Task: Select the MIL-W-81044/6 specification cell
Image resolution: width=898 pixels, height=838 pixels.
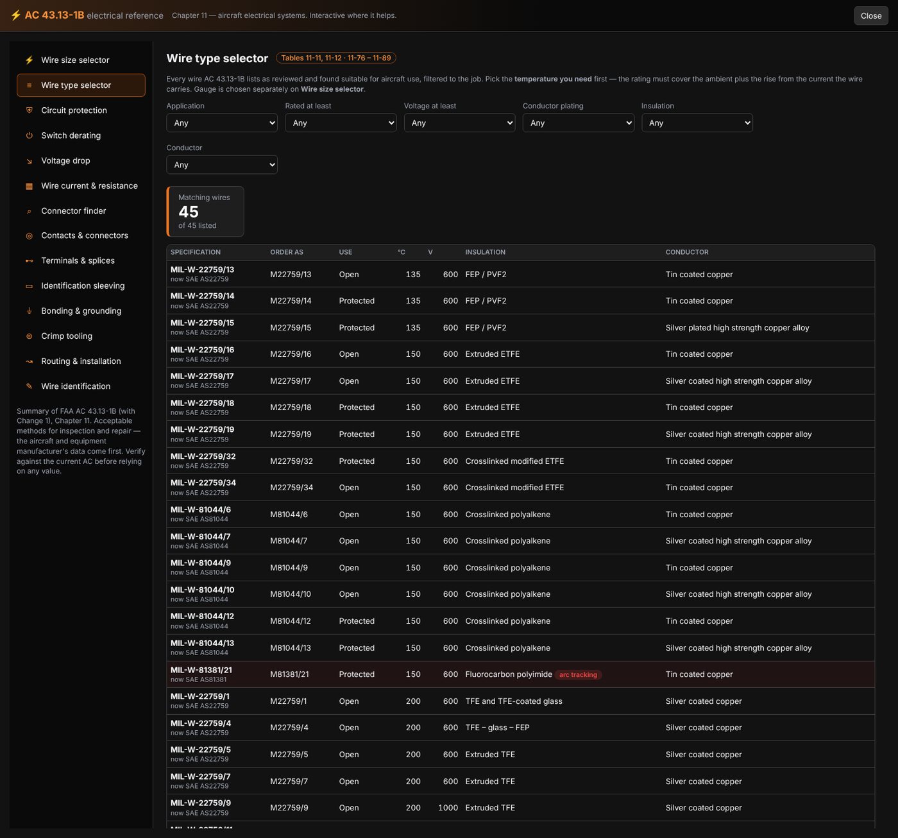Action: coord(216,515)
